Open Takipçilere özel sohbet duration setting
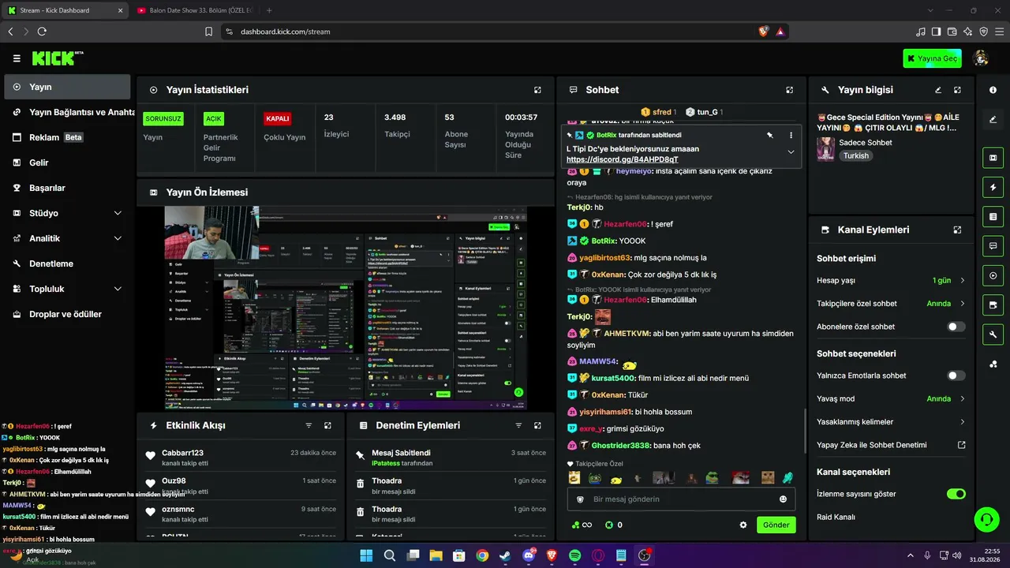Image resolution: width=1010 pixels, height=568 pixels. pyautogui.click(x=891, y=304)
